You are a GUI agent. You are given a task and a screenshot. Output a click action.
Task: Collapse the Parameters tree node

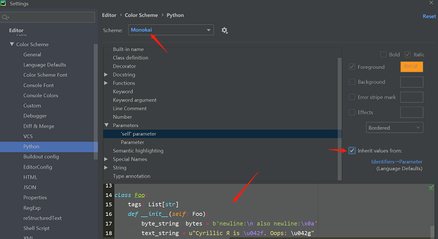pyautogui.click(x=106, y=125)
